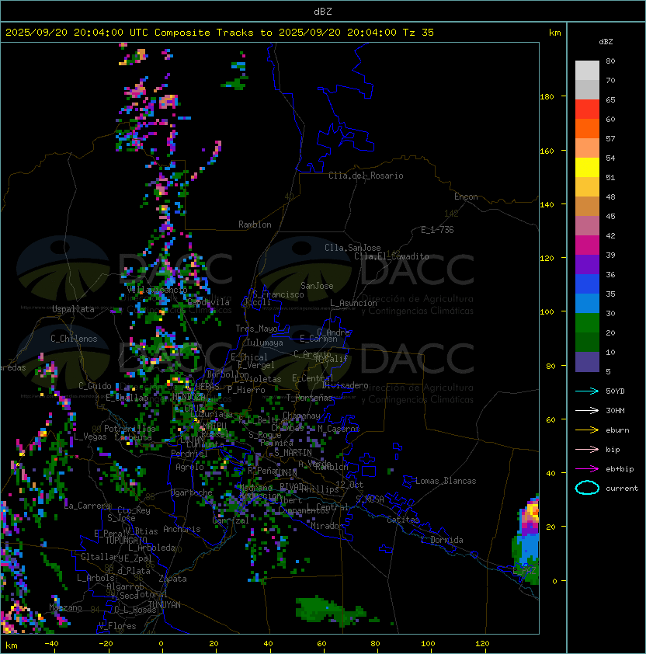
Task: Click the cyan current ellipse symbol
Action: (587, 488)
